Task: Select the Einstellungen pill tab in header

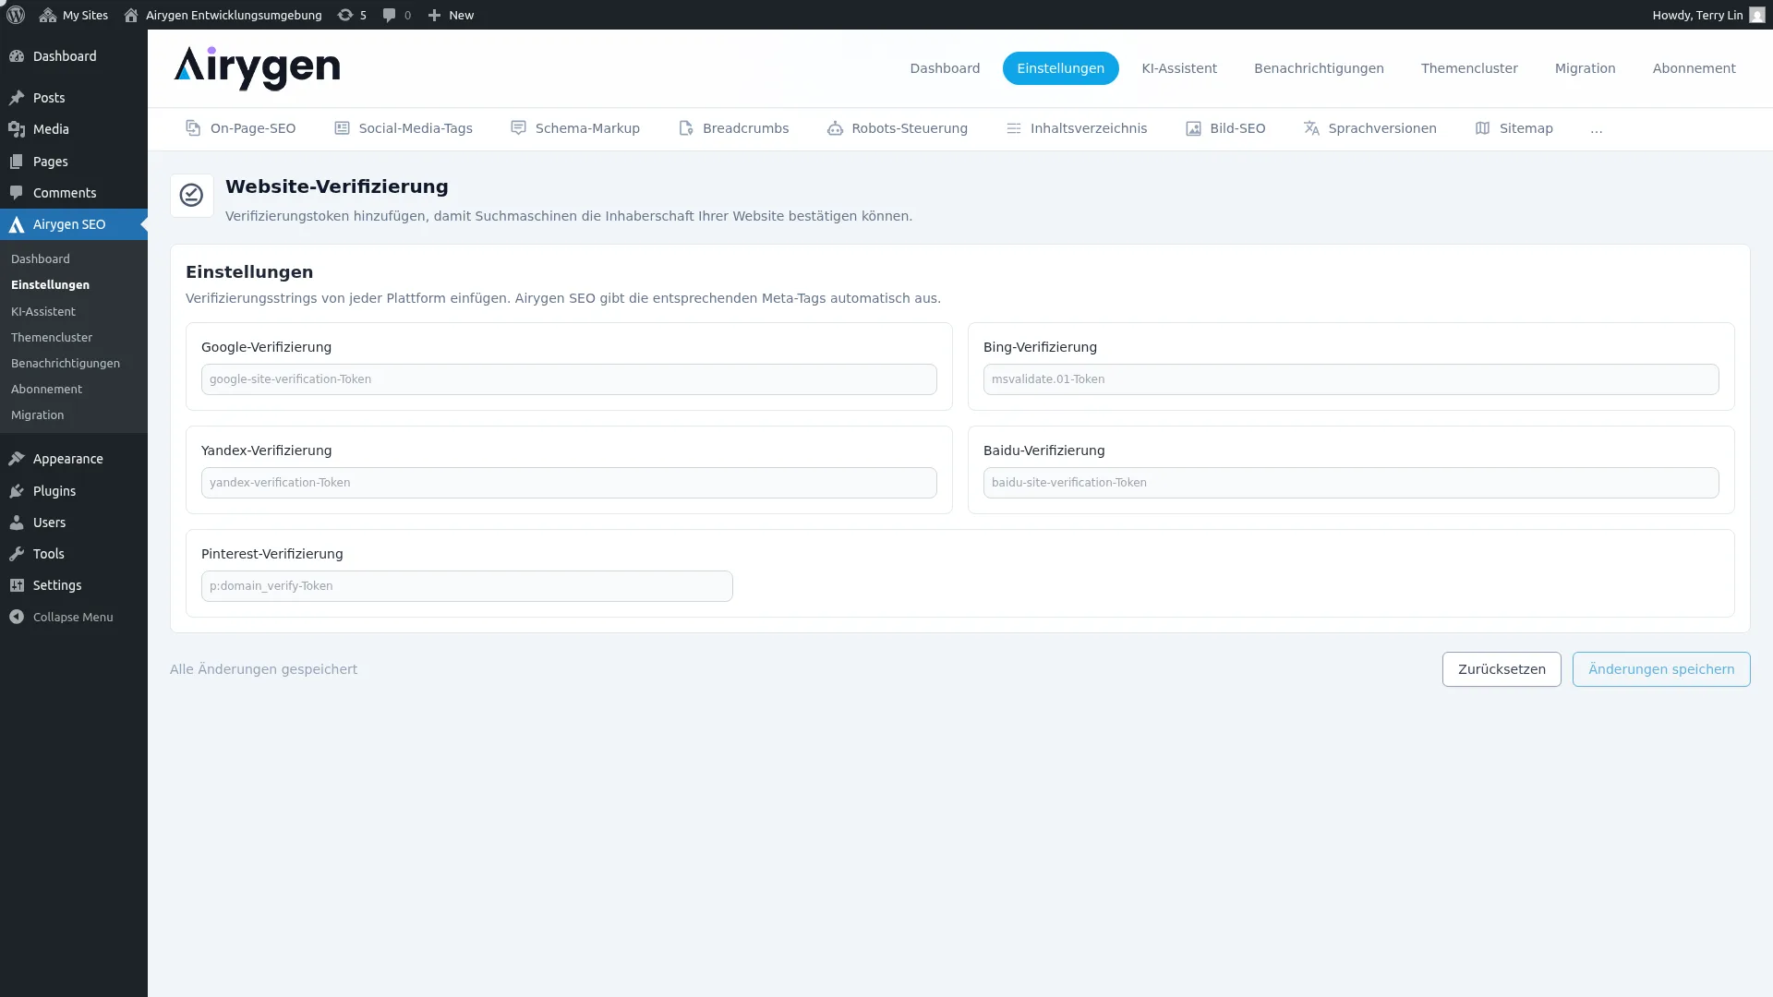Action: point(1060,68)
